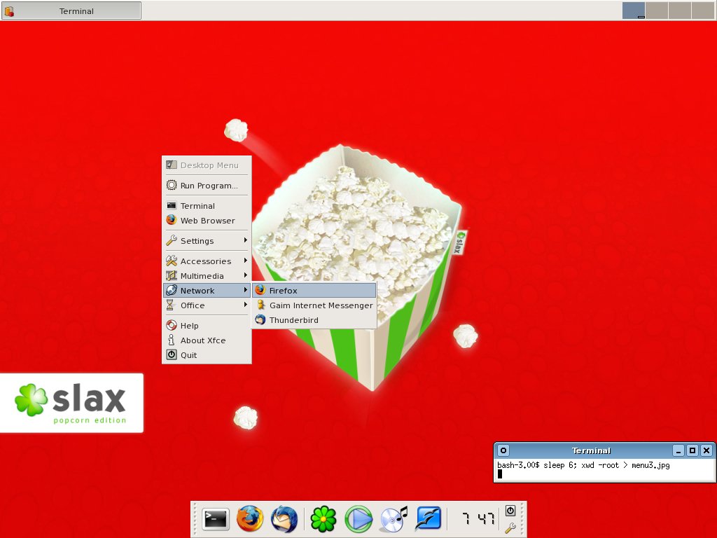Launch the terminal from the bottom panel
The width and height of the screenshot is (717, 538).
click(216, 519)
